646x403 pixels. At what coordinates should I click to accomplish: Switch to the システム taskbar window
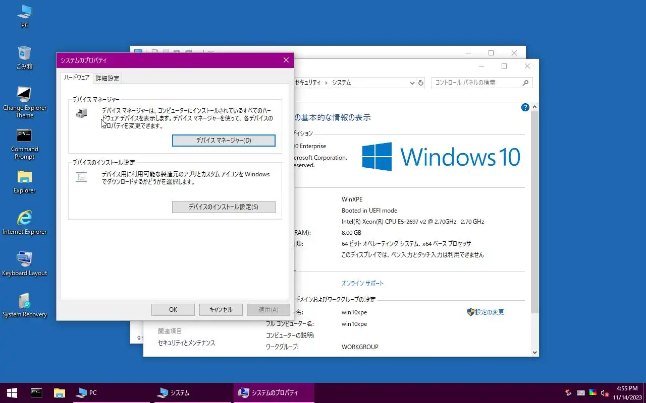tap(193, 393)
